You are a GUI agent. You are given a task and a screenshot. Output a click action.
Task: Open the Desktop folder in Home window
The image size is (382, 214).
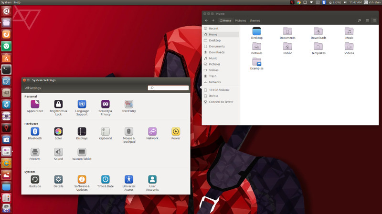point(256,33)
